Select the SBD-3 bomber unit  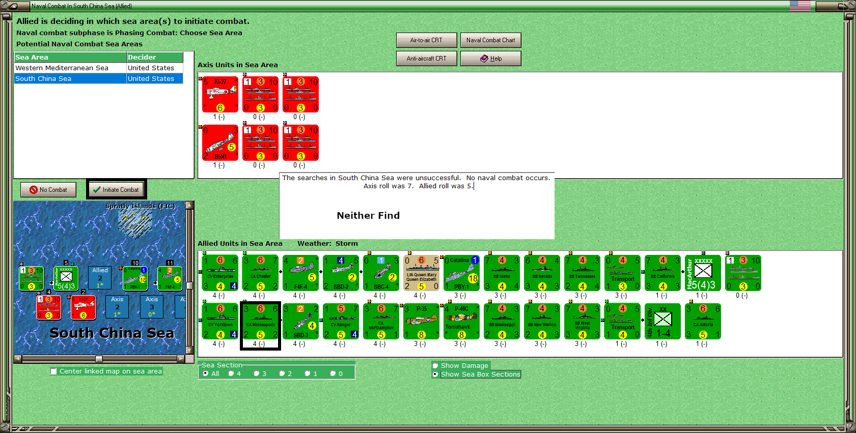[300, 322]
